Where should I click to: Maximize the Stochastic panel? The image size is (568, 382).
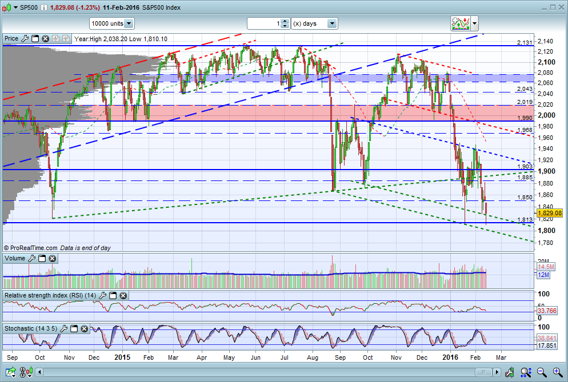74,328
